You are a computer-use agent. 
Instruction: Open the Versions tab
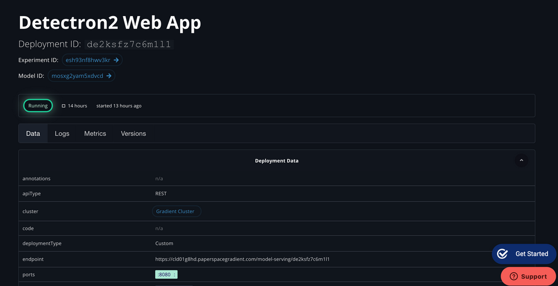coord(133,134)
